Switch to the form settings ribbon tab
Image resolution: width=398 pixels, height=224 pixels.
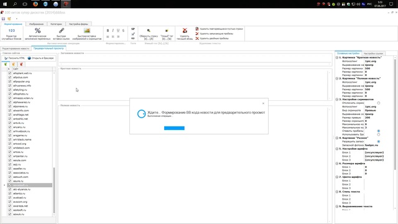(x=78, y=24)
